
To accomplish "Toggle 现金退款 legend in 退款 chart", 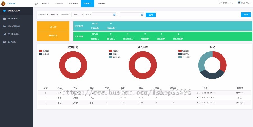I will click(184, 51).
